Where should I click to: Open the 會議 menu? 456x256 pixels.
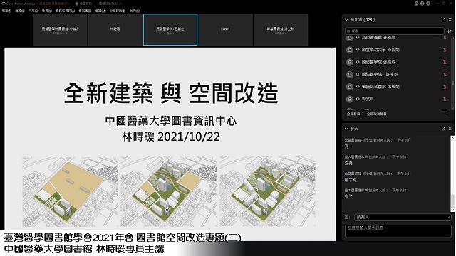coord(100,11)
